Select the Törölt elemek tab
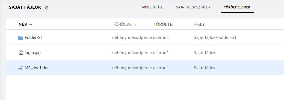 (x=237, y=7)
